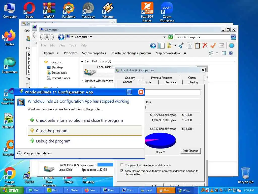Select the Recycle Bin icon
The height and width of the screenshot is (194, 258).
(x=245, y=175)
